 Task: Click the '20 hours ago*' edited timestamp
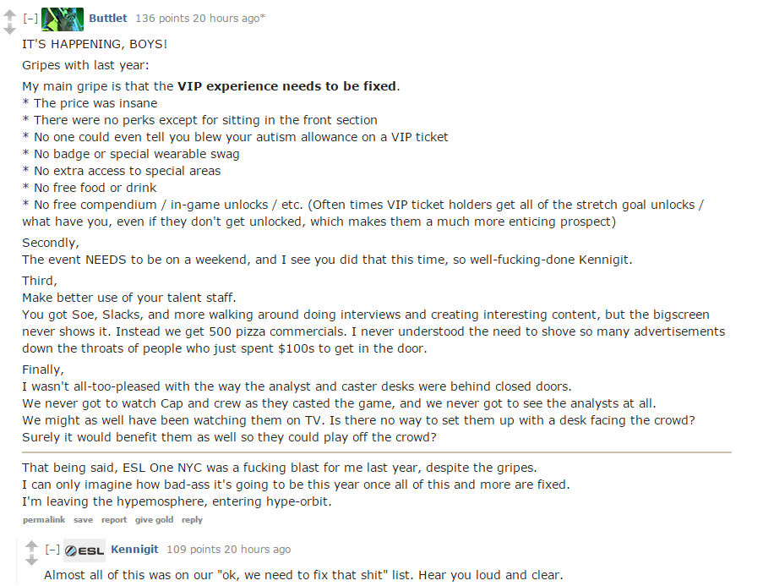(229, 19)
